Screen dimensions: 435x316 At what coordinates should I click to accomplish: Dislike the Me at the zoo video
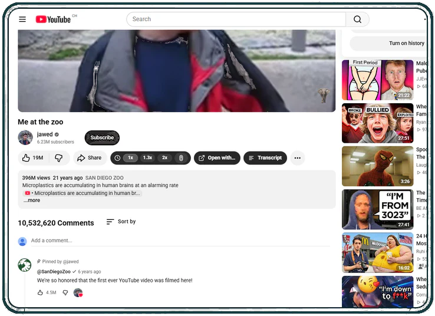(59, 158)
